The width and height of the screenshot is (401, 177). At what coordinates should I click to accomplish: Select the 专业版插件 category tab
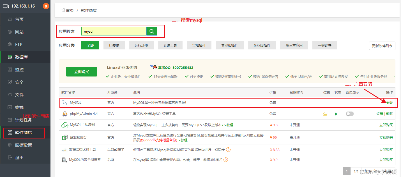click(x=230, y=45)
